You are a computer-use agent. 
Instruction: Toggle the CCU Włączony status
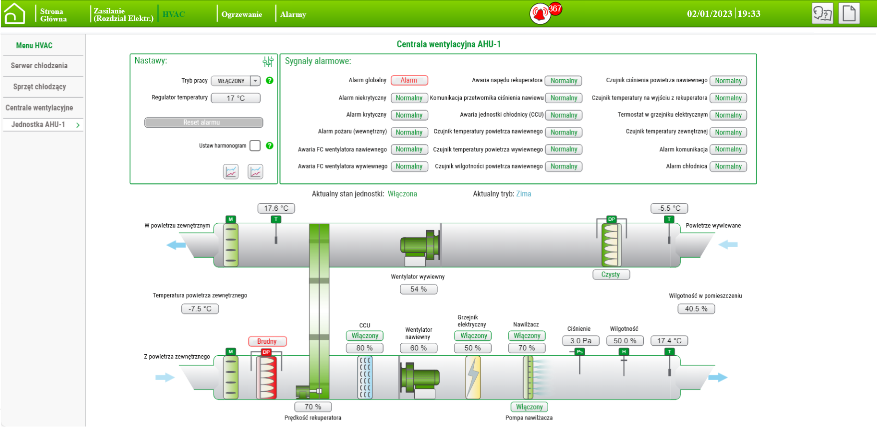pos(364,336)
